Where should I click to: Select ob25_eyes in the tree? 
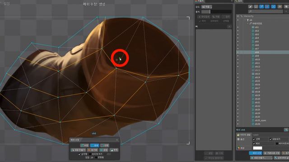pyautogui.click(x=260, y=121)
